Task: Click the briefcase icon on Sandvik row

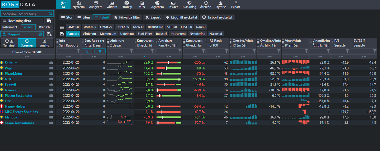Action: tap(51, 85)
